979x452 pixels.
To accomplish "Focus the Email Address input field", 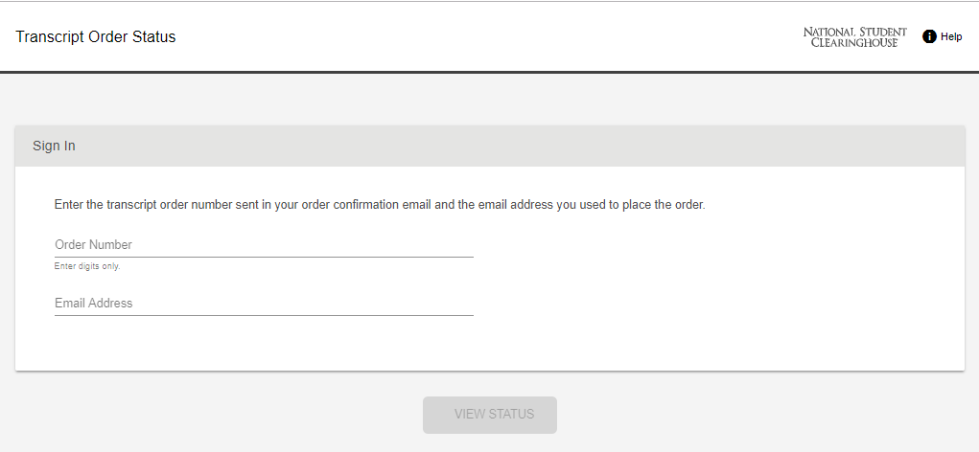I will (x=264, y=303).
